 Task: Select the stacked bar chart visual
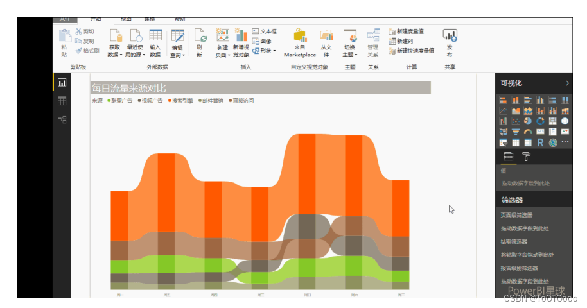(503, 100)
